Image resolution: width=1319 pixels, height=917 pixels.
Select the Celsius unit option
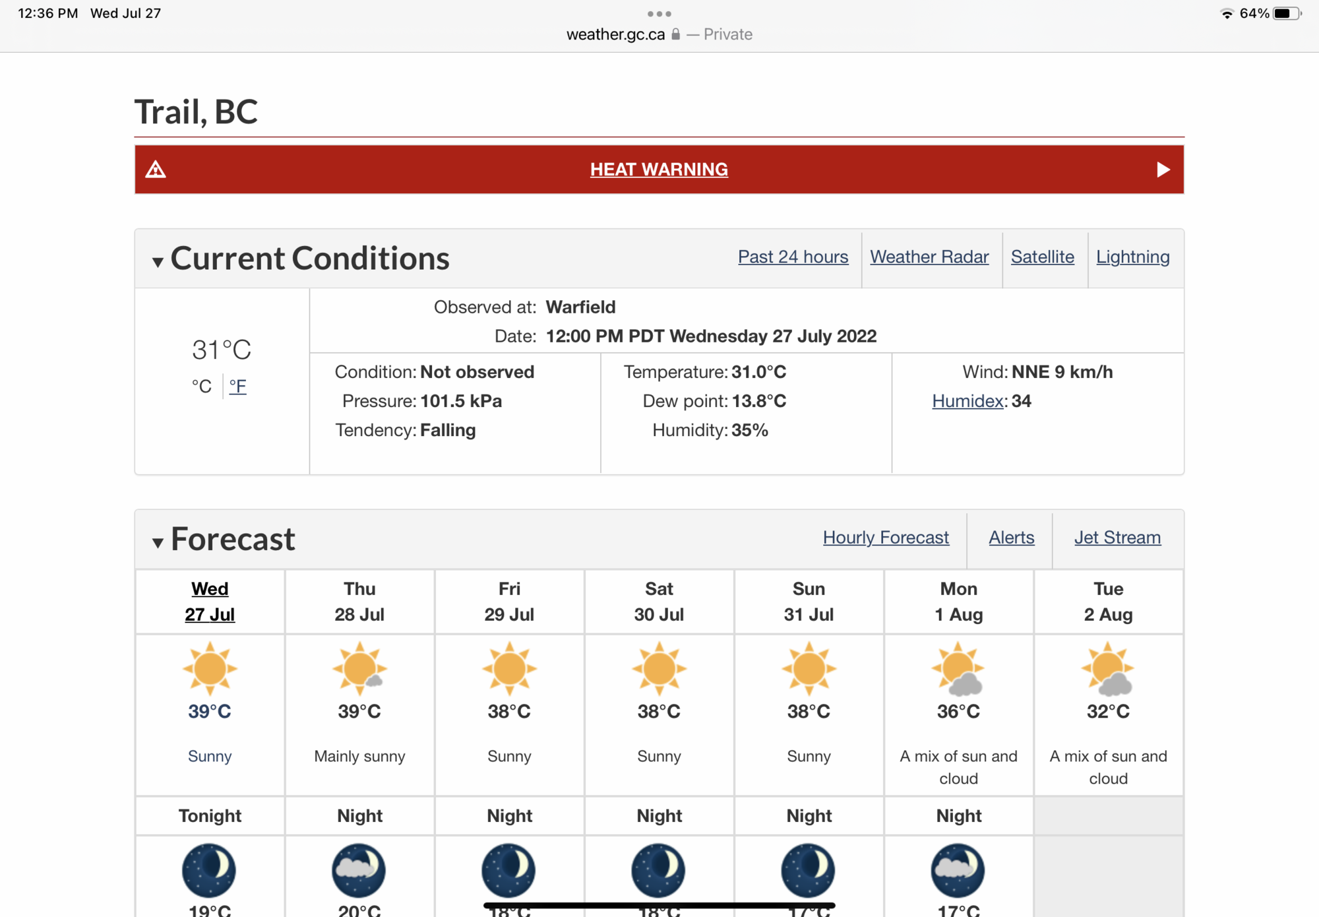[x=202, y=386]
